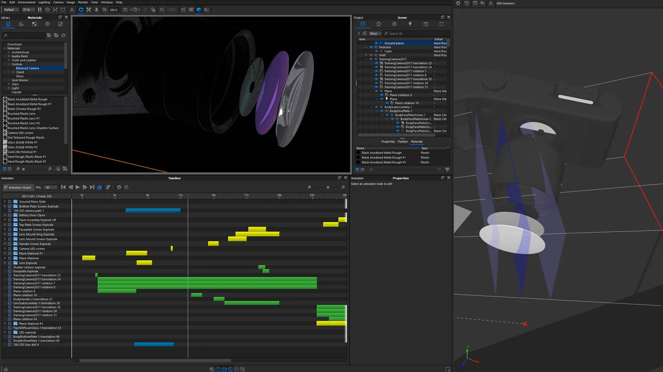The width and height of the screenshot is (663, 372).
Task: Play the animation in the timeline
Action: click(78, 187)
